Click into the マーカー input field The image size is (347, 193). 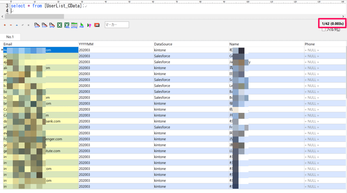pyautogui.click(x=117, y=25)
